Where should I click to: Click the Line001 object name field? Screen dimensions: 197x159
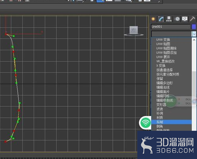coord(171,27)
